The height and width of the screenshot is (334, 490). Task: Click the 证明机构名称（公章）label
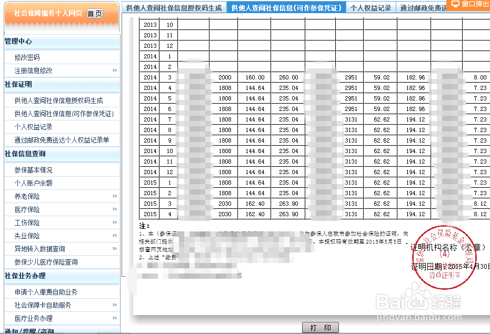click(x=448, y=247)
